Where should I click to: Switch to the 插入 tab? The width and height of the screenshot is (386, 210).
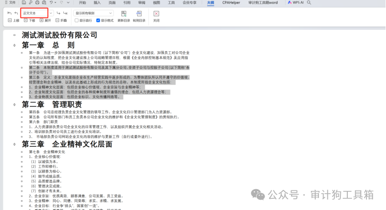(97, 2)
